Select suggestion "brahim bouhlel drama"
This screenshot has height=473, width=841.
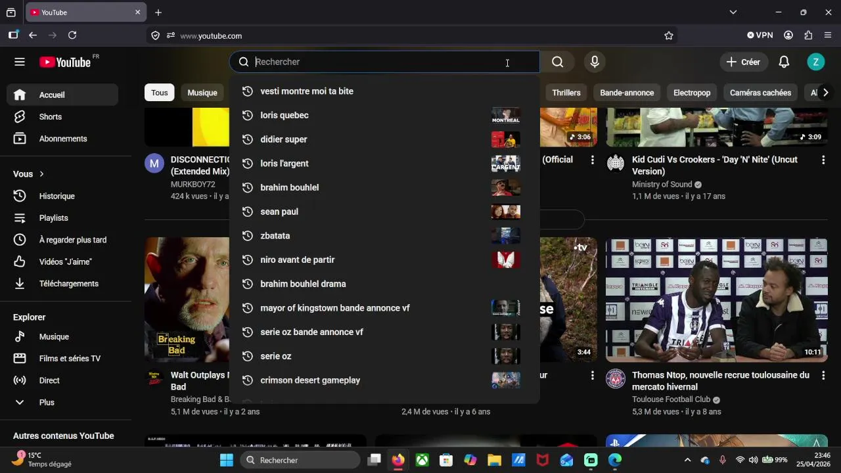click(x=384, y=284)
